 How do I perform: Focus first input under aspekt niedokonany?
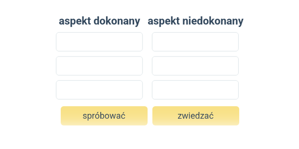195,42
